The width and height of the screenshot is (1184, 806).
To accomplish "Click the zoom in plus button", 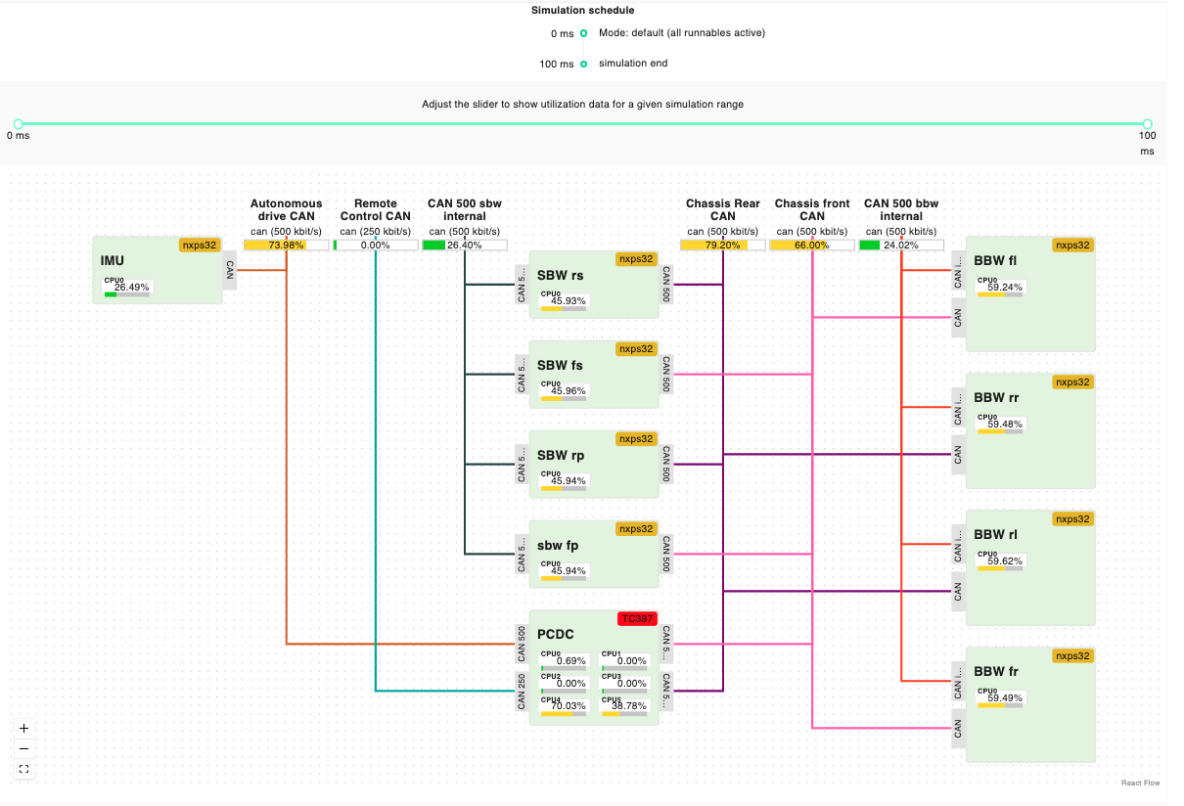I will tap(24, 728).
